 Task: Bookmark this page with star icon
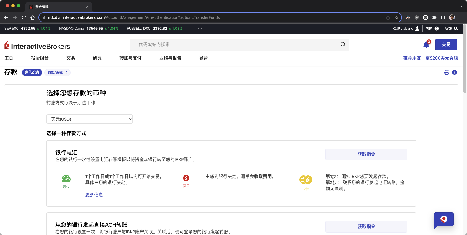396,17
